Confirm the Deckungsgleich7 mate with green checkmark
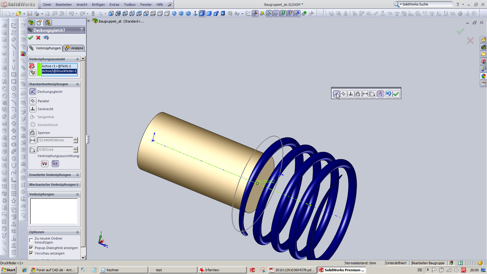Image resolution: width=487 pixels, height=274 pixels. pyautogui.click(x=30, y=38)
